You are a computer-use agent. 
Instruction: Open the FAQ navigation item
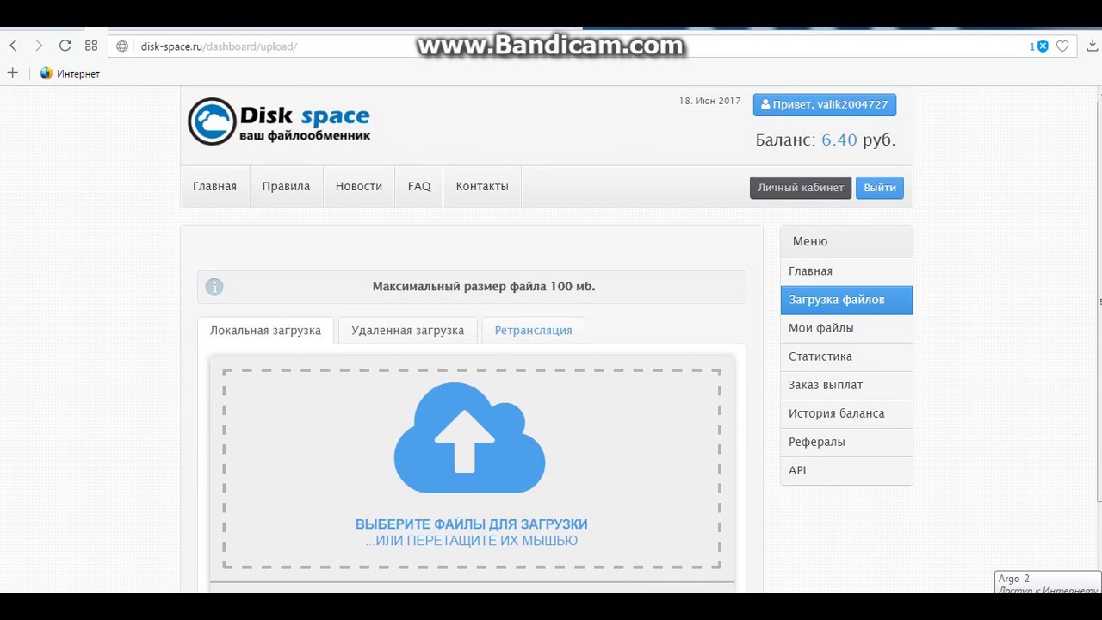pyautogui.click(x=419, y=187)
